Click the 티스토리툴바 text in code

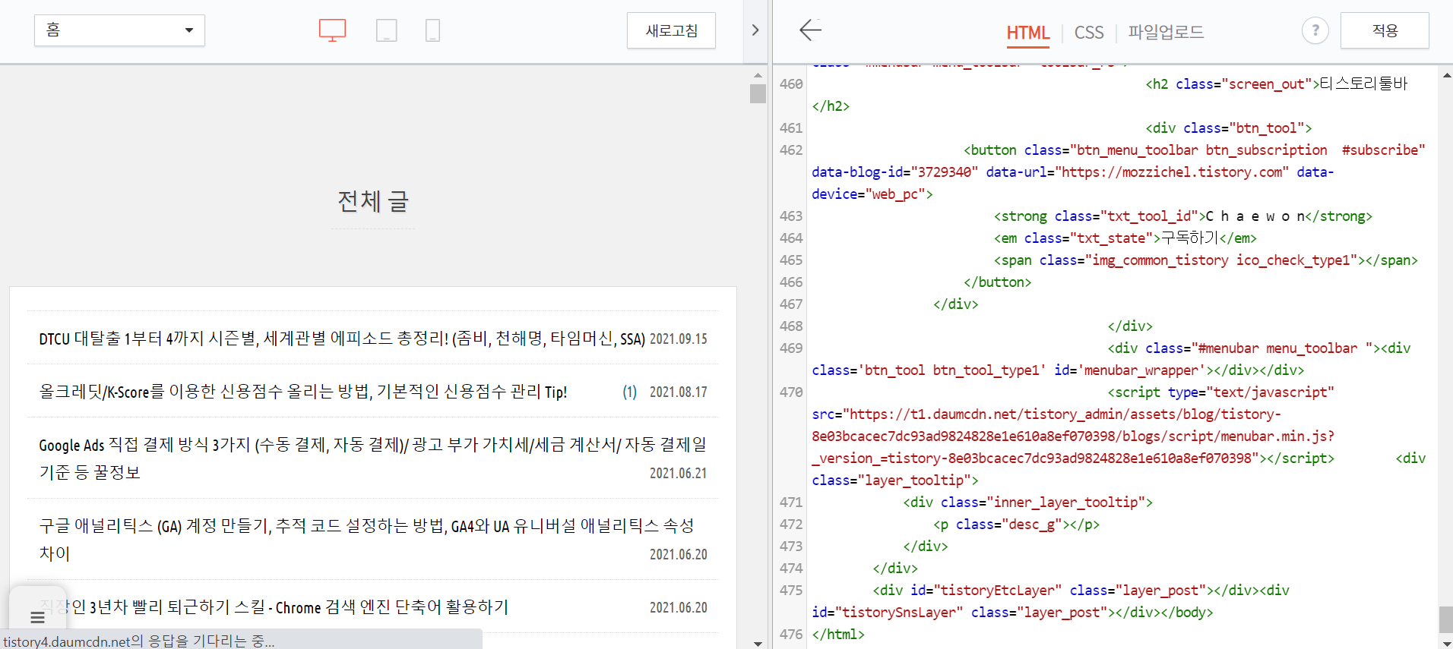pos(1364,83)
